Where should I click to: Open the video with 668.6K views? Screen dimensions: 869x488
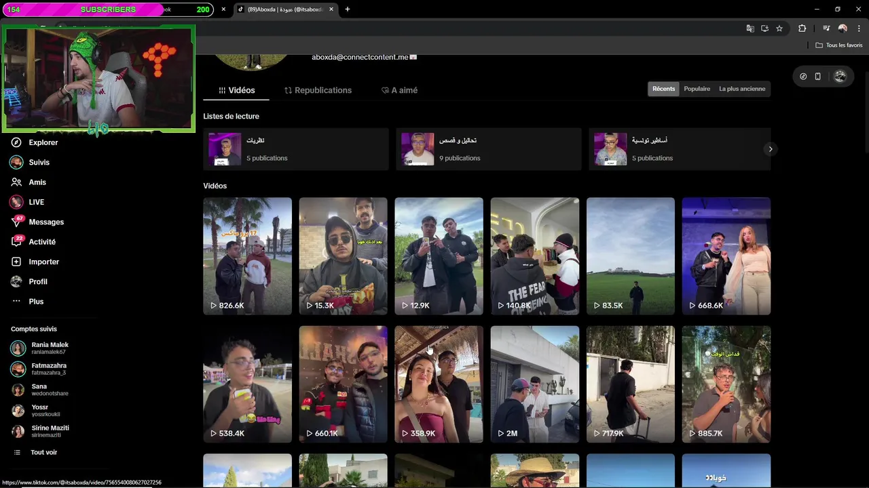click(726, 256)
